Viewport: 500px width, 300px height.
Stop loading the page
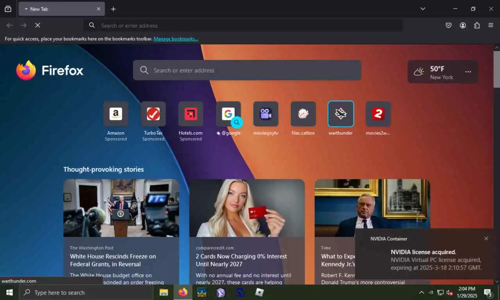point(37,25)
